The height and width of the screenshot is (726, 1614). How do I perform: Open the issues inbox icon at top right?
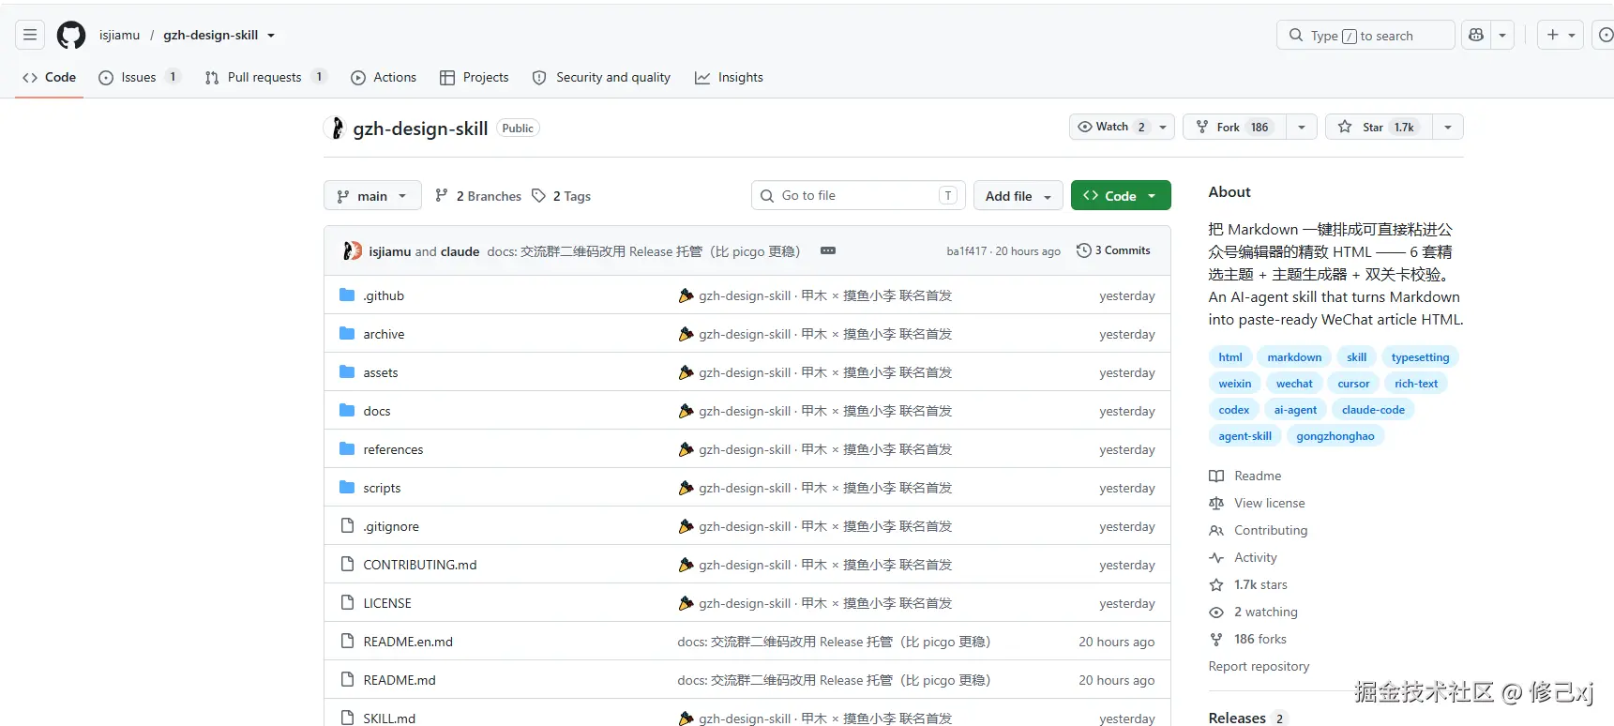(1605, 36)
